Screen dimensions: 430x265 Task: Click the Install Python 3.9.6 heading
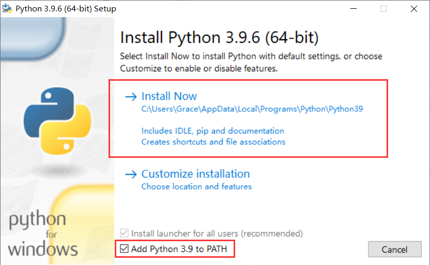pos(219,38)
